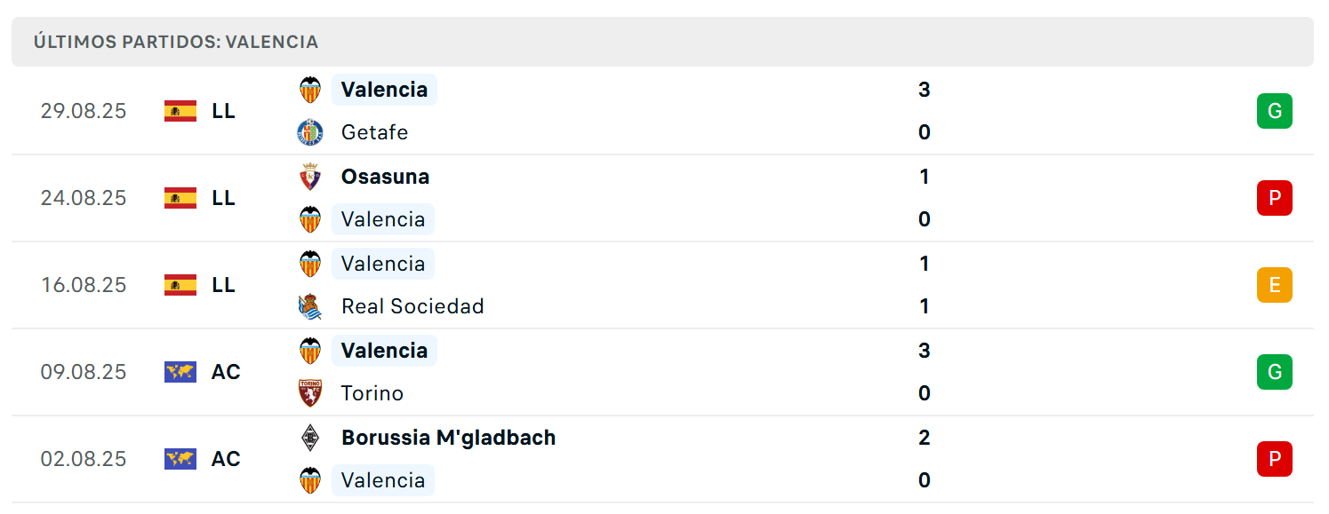The height and width of the screenshot is (514, 1329).
Task: Click green G badge for Torino match
Action: (x=1274, y=372)
